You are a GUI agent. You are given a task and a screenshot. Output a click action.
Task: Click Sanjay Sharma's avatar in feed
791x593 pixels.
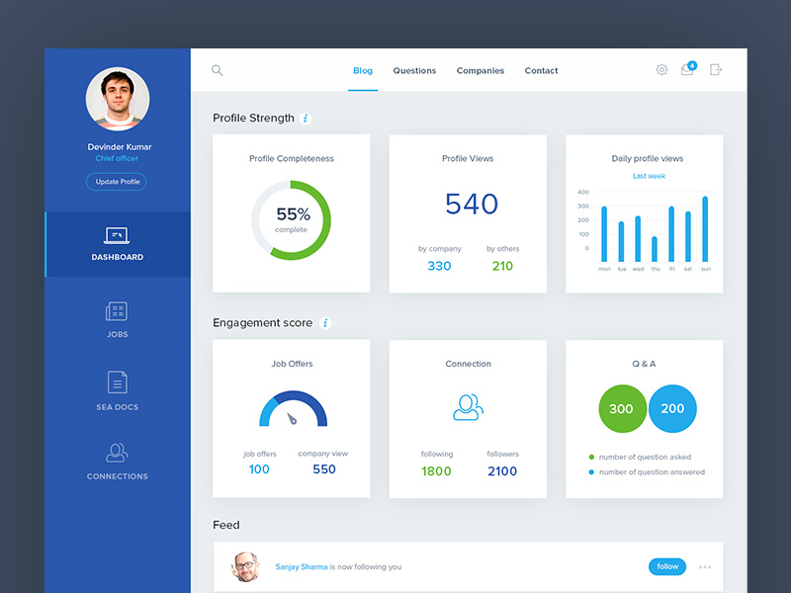[x=245, y=566]
